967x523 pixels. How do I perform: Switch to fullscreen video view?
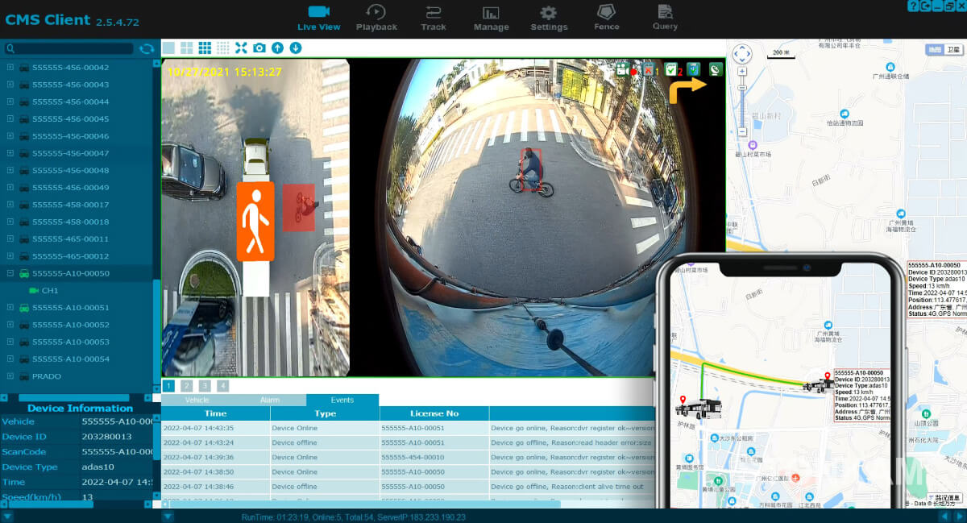click(x=241, y=48)
